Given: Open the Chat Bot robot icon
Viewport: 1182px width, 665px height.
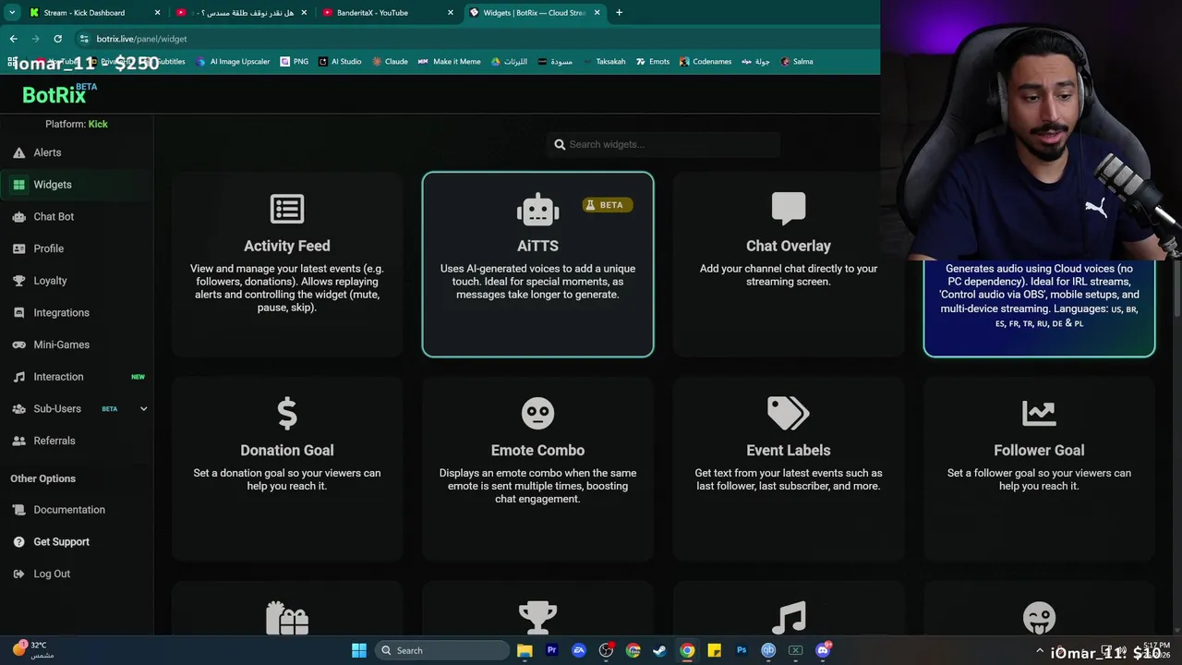Looking at the screenshot, I should pos(18,216).
